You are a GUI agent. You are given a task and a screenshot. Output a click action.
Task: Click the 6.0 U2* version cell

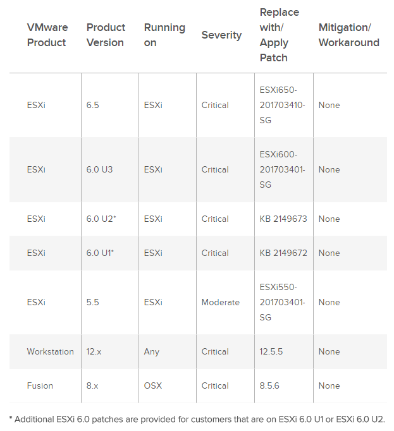pos(101,219)
